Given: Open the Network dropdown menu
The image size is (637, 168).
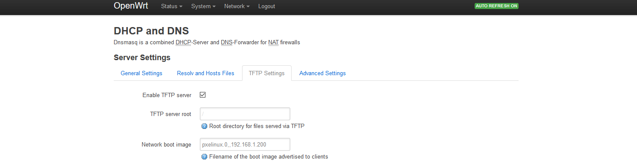Looking at the screenshot, I should pyautogui.click(x=237, y=6).
